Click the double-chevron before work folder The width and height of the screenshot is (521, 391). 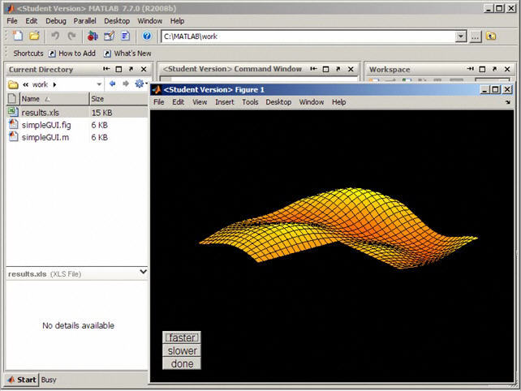point(25,85)
